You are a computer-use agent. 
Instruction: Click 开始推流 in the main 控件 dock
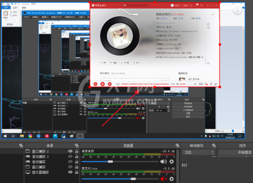click(x=236, y=152)
